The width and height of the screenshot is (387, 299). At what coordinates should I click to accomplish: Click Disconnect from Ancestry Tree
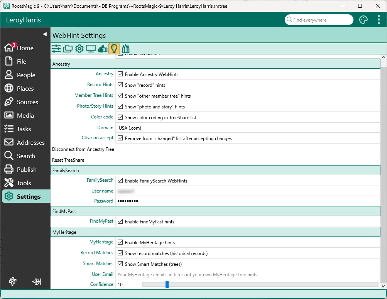[83, 149]
